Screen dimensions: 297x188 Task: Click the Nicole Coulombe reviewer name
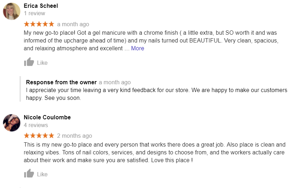tap(47, 117)
